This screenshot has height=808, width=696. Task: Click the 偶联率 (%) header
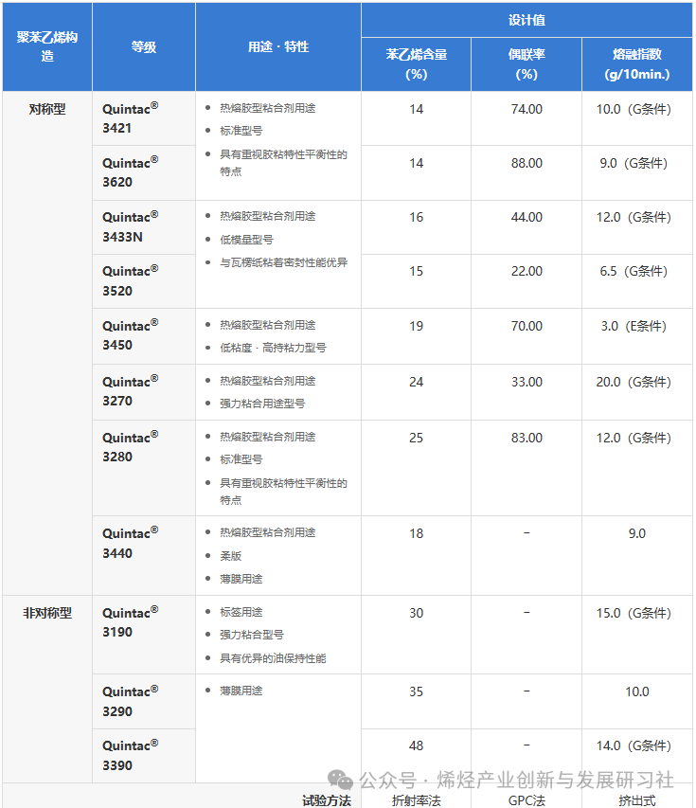click(526, 63)
